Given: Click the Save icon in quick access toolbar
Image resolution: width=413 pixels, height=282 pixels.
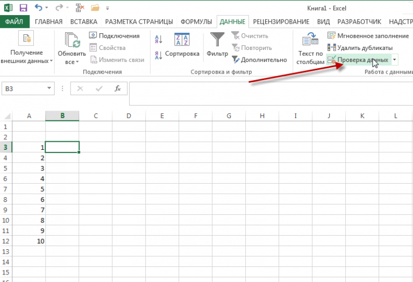Looking at the screenshot, I should coord(23,8).
